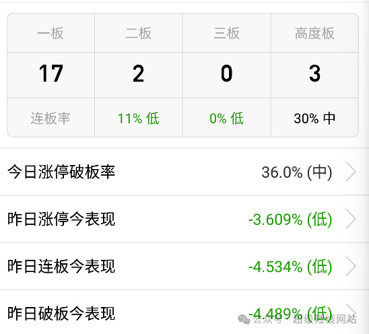Click the 11% 低 rate cell
The image size is (369, 334).
coord(139,118)
